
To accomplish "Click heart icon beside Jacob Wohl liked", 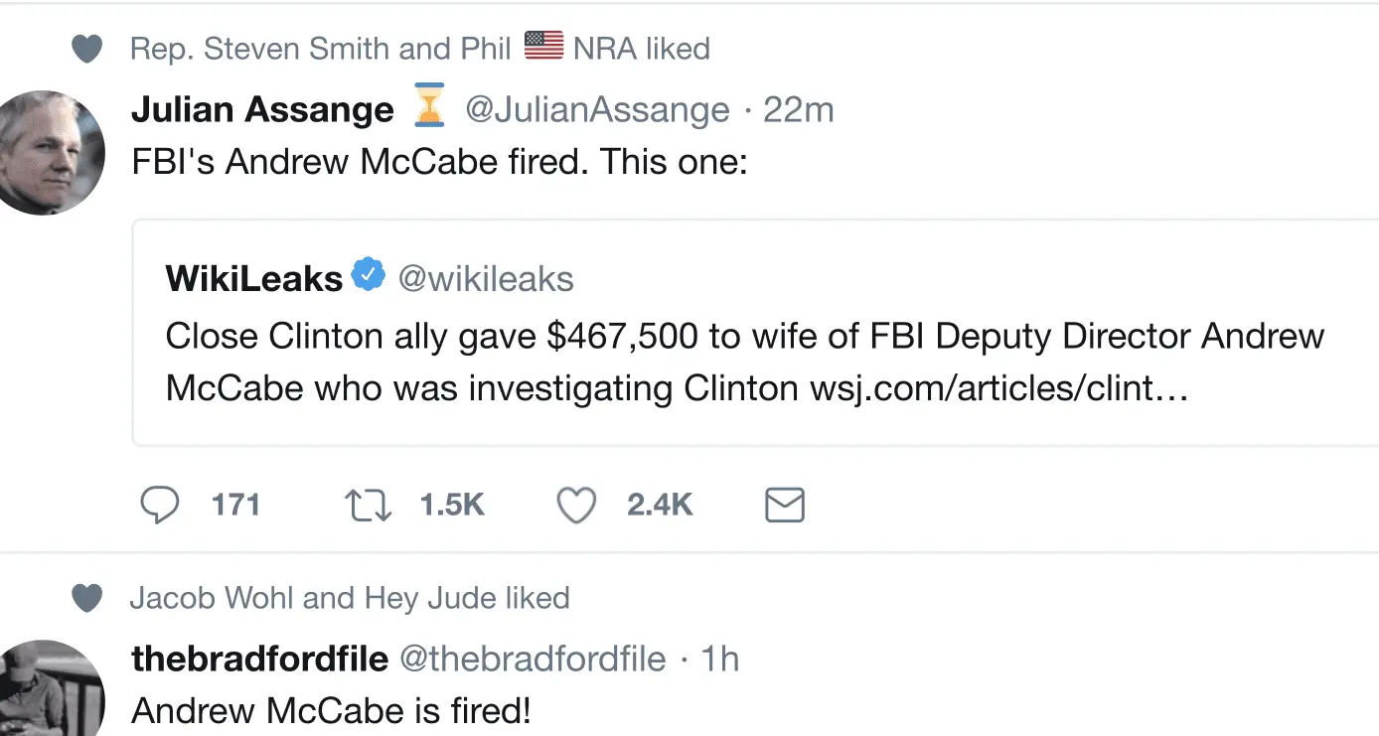I will point(87,599).
